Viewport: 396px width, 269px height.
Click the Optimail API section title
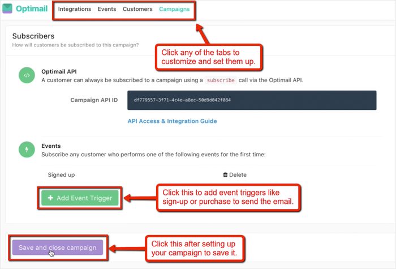[59, 71]
